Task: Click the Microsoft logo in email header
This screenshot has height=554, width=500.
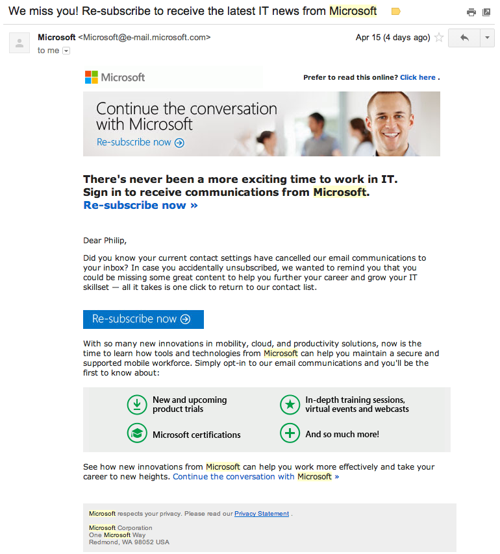Action: 115,77
